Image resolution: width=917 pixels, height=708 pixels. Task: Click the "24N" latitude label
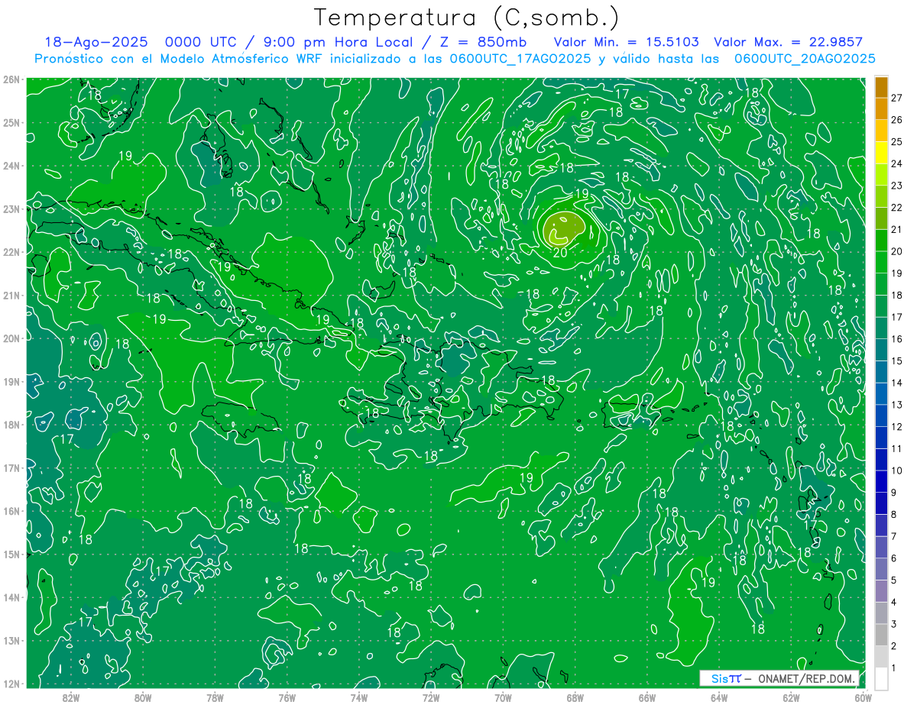coord(11,166)
